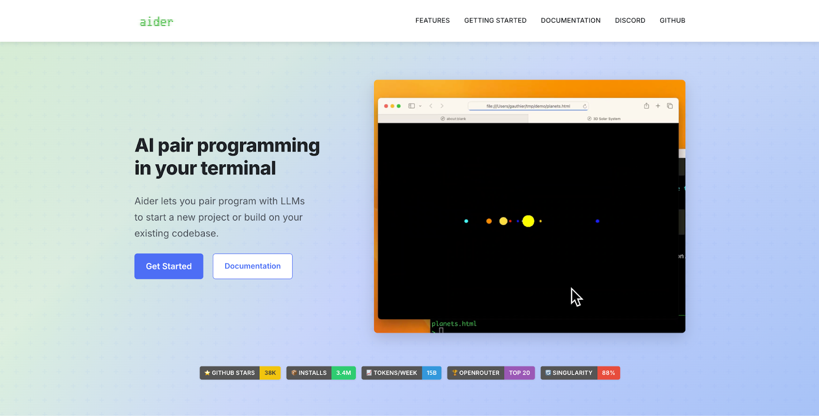Image resolution: width=819 pixels, height=416 pixels.
Task: Click the green planets.html text in the demo terminal
Action: click(x=454, y=324)
